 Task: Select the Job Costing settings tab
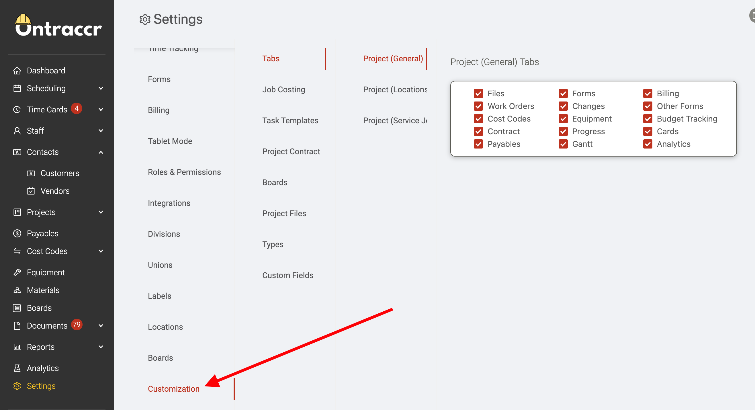tap(284, 90)
